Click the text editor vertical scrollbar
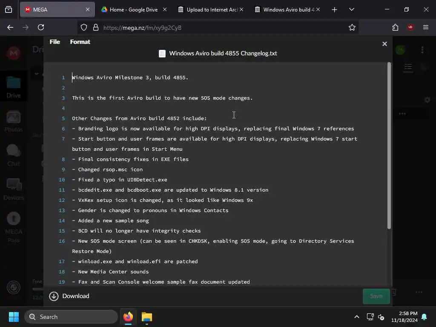The height and width of the screenshot is (327, 436). 389,146
